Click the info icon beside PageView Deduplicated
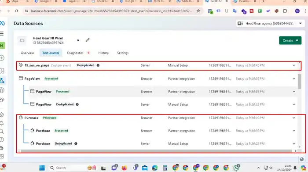 point(77,104)
